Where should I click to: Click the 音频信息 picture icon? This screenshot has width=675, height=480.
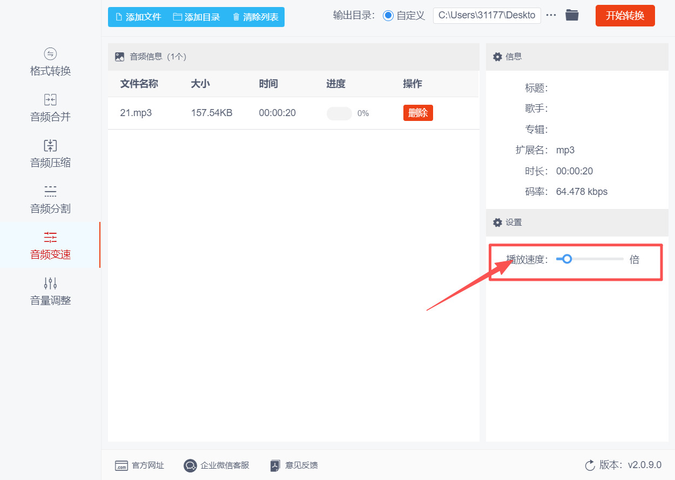120,57
